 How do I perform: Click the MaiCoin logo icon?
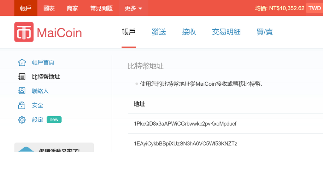click(x=24, y=32)
